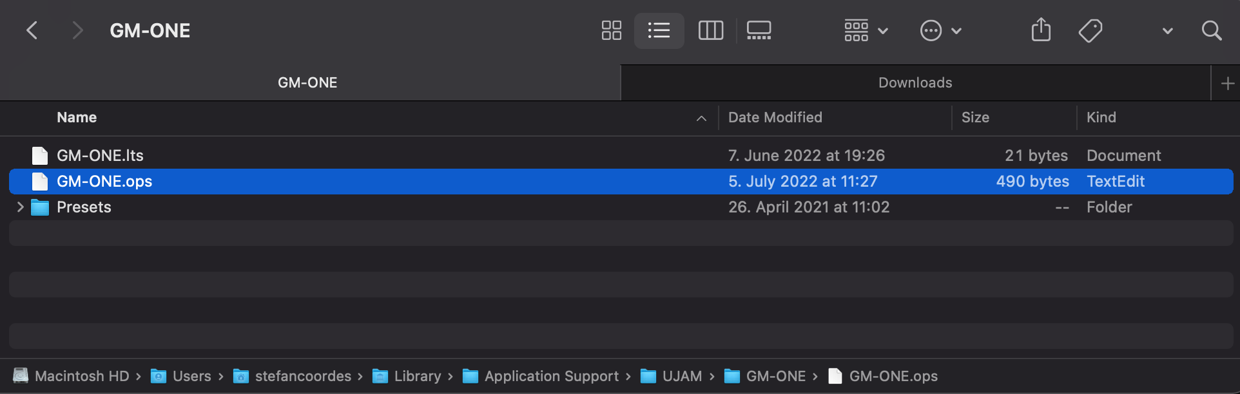Screen dimensions: 1240x394
Task: Reverse the sort order with the arrow
Action: point(701,118)
